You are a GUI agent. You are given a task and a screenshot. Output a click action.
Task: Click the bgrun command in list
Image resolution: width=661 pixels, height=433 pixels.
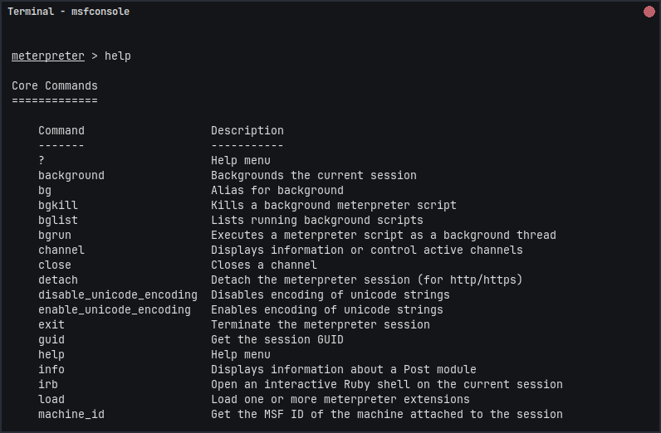(x=55, y=236)
